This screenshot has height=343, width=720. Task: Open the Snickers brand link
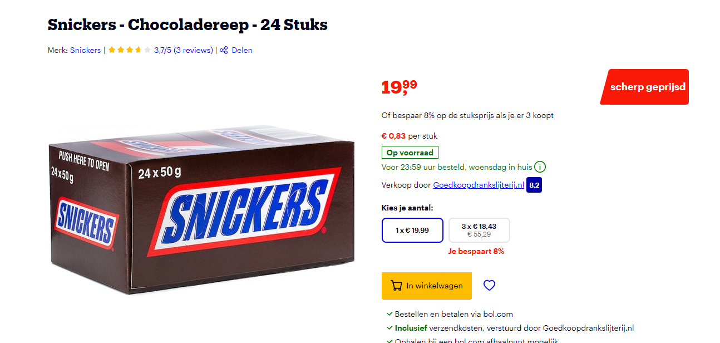[x=86, y=50]
